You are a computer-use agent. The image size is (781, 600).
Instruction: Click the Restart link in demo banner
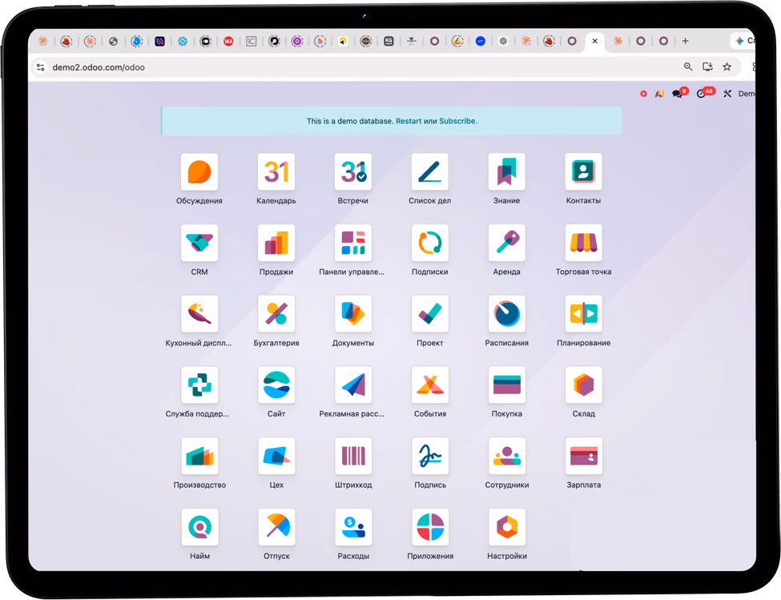[409, 121]
